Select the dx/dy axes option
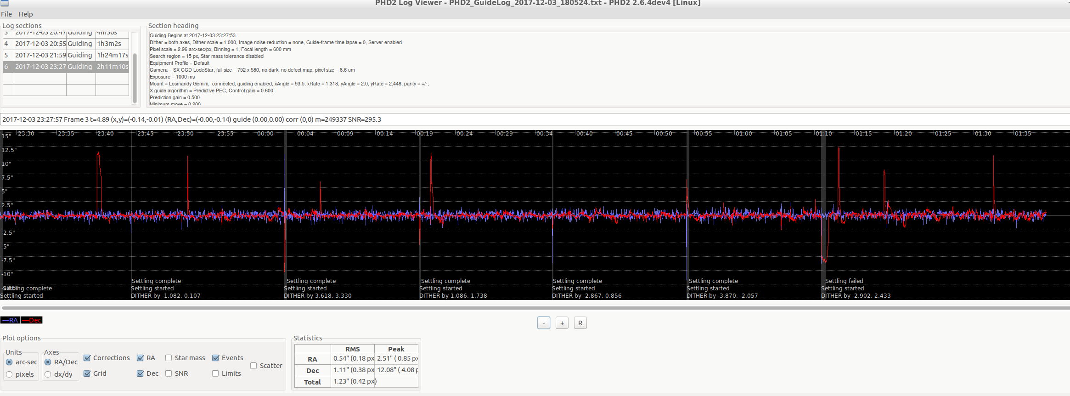 48,374
